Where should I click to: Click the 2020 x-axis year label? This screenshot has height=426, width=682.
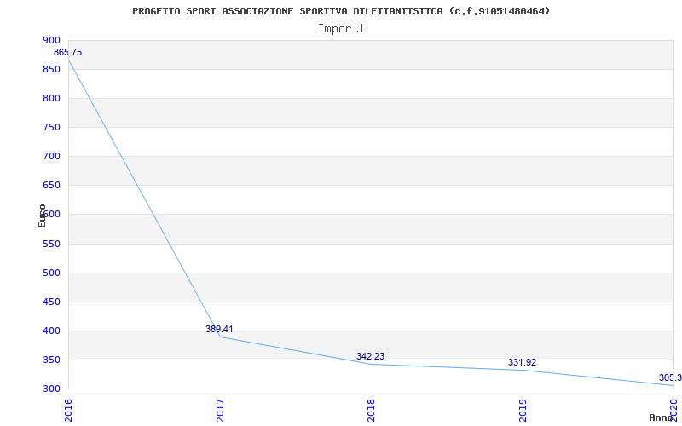pyautogui.click(x=674, y=411)
